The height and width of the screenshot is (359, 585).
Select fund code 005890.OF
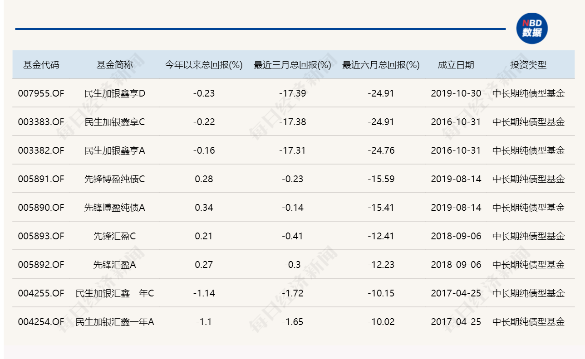(41, 208)
